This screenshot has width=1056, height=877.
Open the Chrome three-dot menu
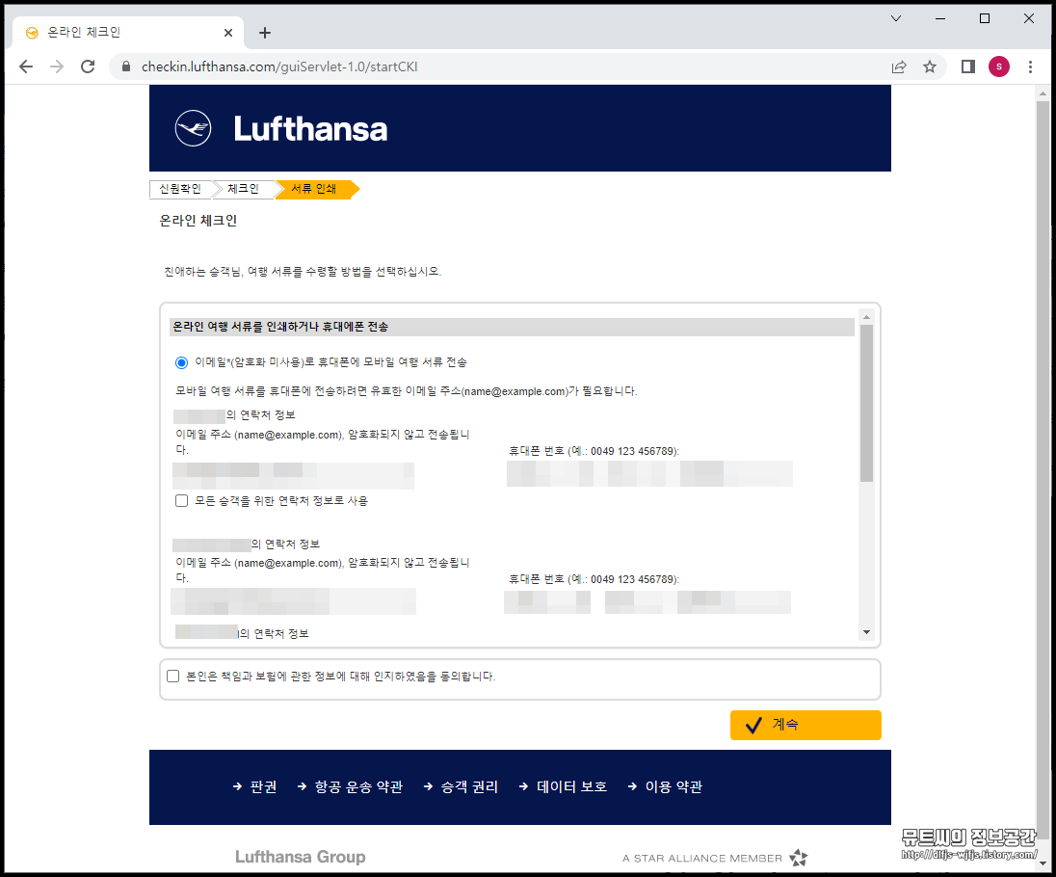[1030, 66]
